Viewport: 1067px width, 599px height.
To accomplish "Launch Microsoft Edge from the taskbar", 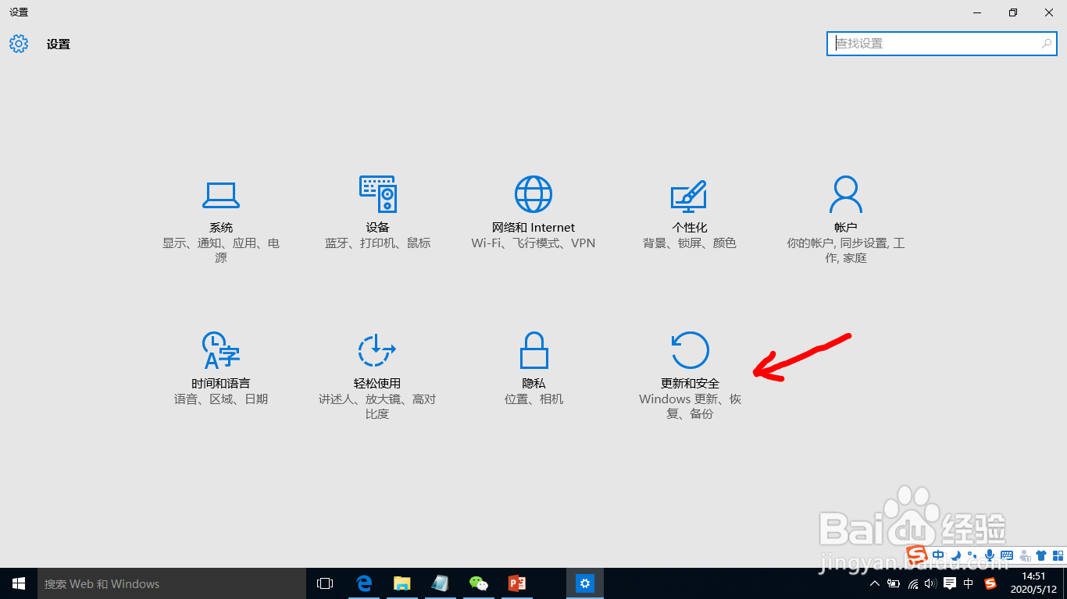I will 363,583.
